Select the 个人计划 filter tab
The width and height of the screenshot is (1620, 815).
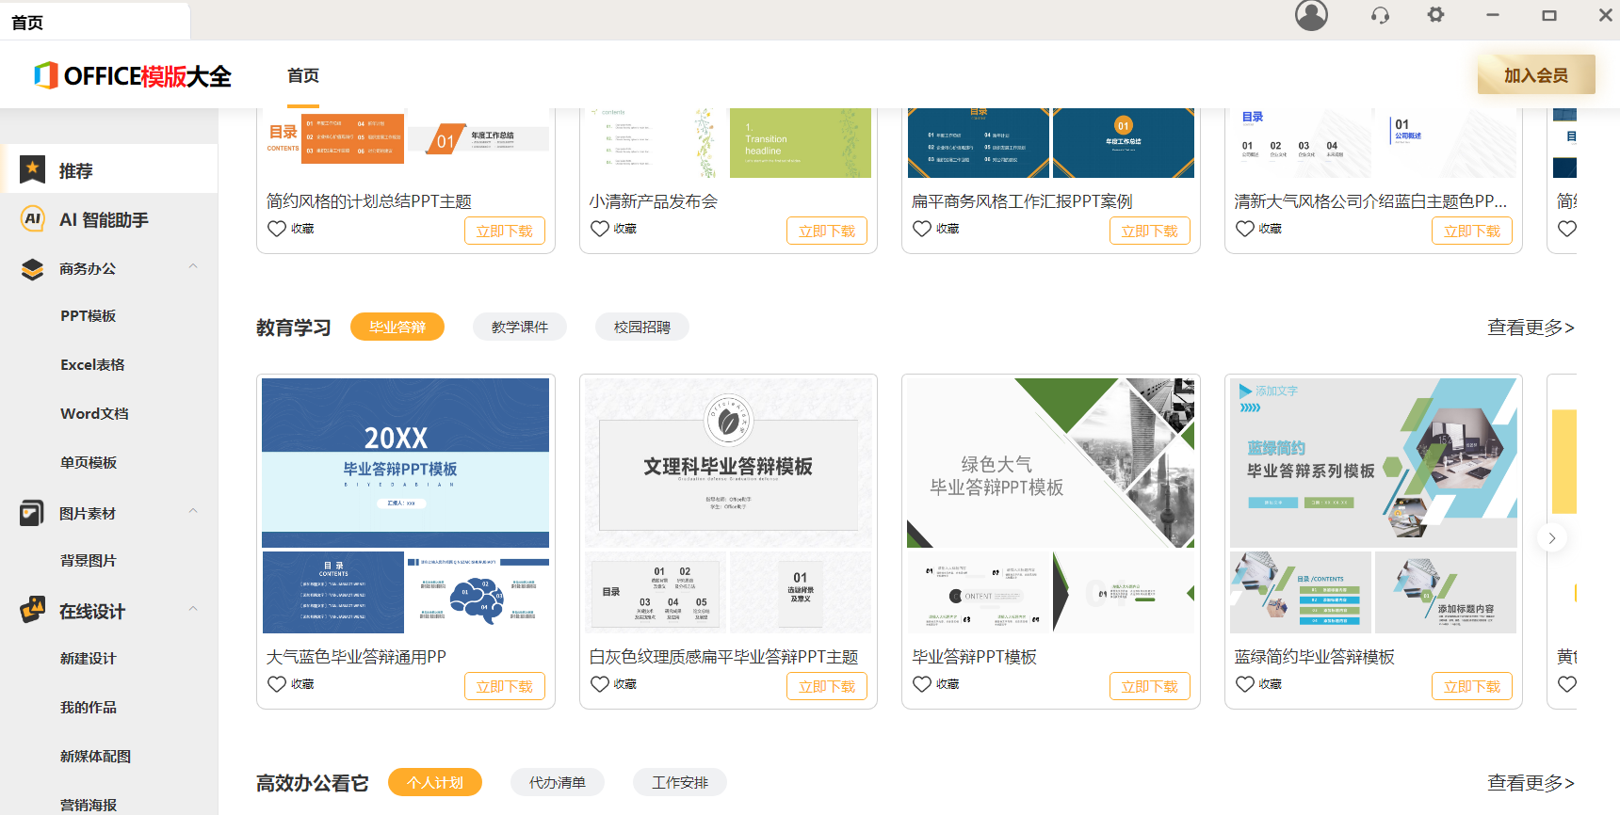pyautogui.click(x=435, y=782)
